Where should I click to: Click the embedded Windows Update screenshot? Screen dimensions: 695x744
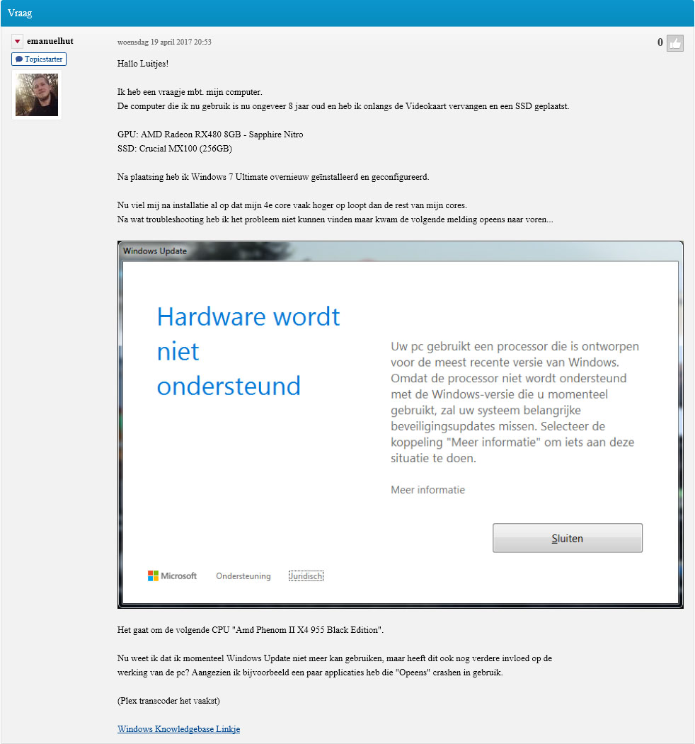401,425
